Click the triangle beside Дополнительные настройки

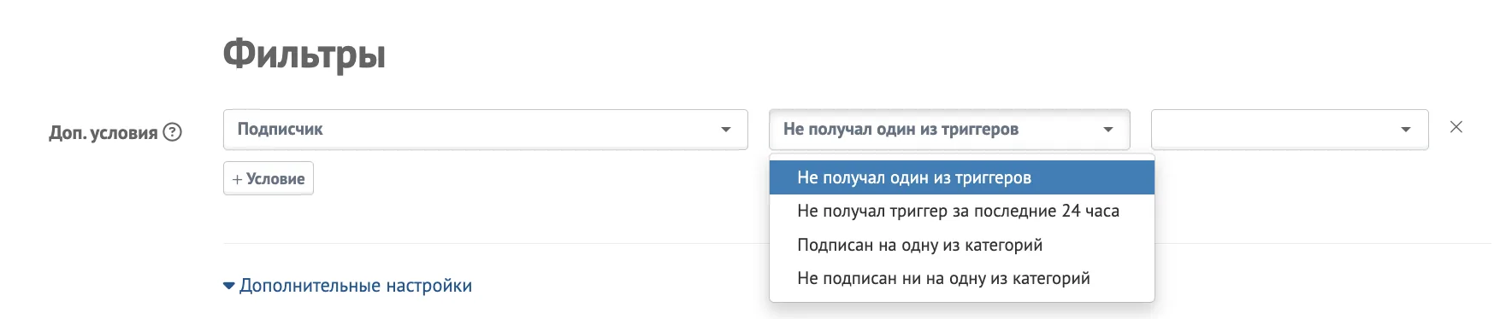point(228,286)
